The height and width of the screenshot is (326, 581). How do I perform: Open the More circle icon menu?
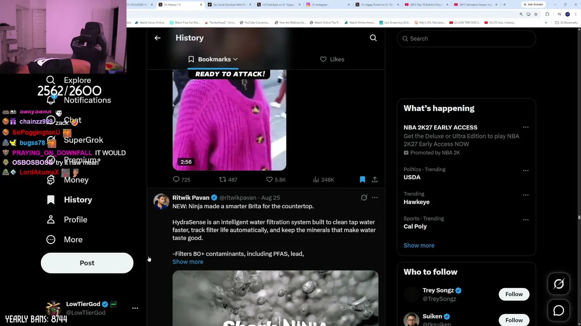(51, 240)
